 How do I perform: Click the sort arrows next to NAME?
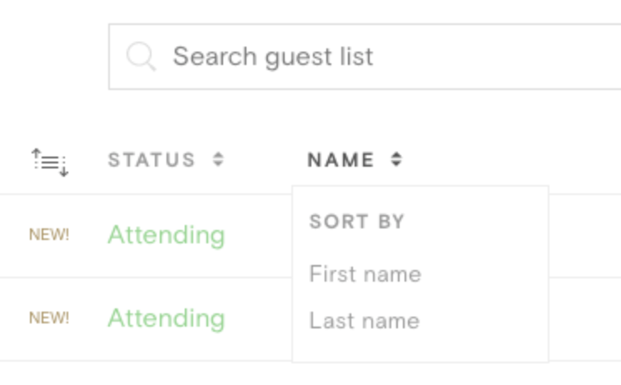click(x=396, y=159)
